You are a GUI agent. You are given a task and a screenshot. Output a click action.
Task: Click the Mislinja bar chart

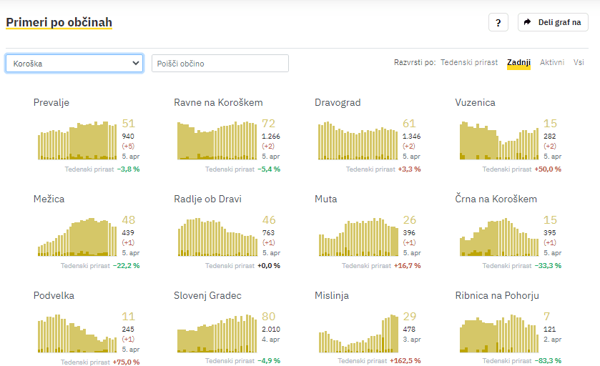click(x=358, y=333)
